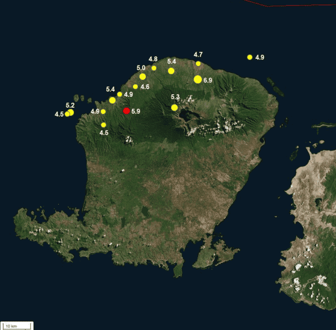Open the 4.7 earthquake marker on north coast
The image size is (336, 330).
pos(198,64)
